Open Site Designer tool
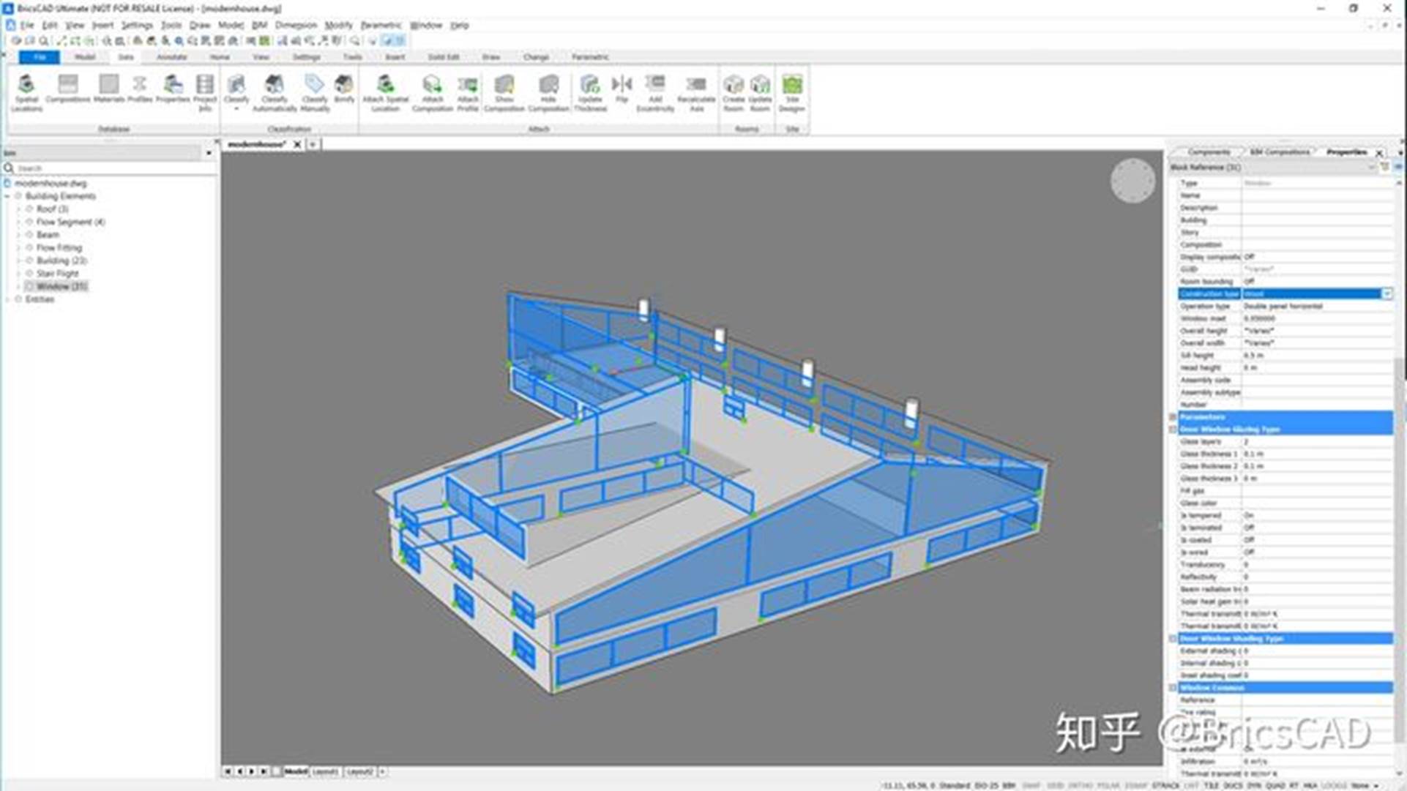The height and width of the screenshot is (791, 1407). click(x=791, y=92)
